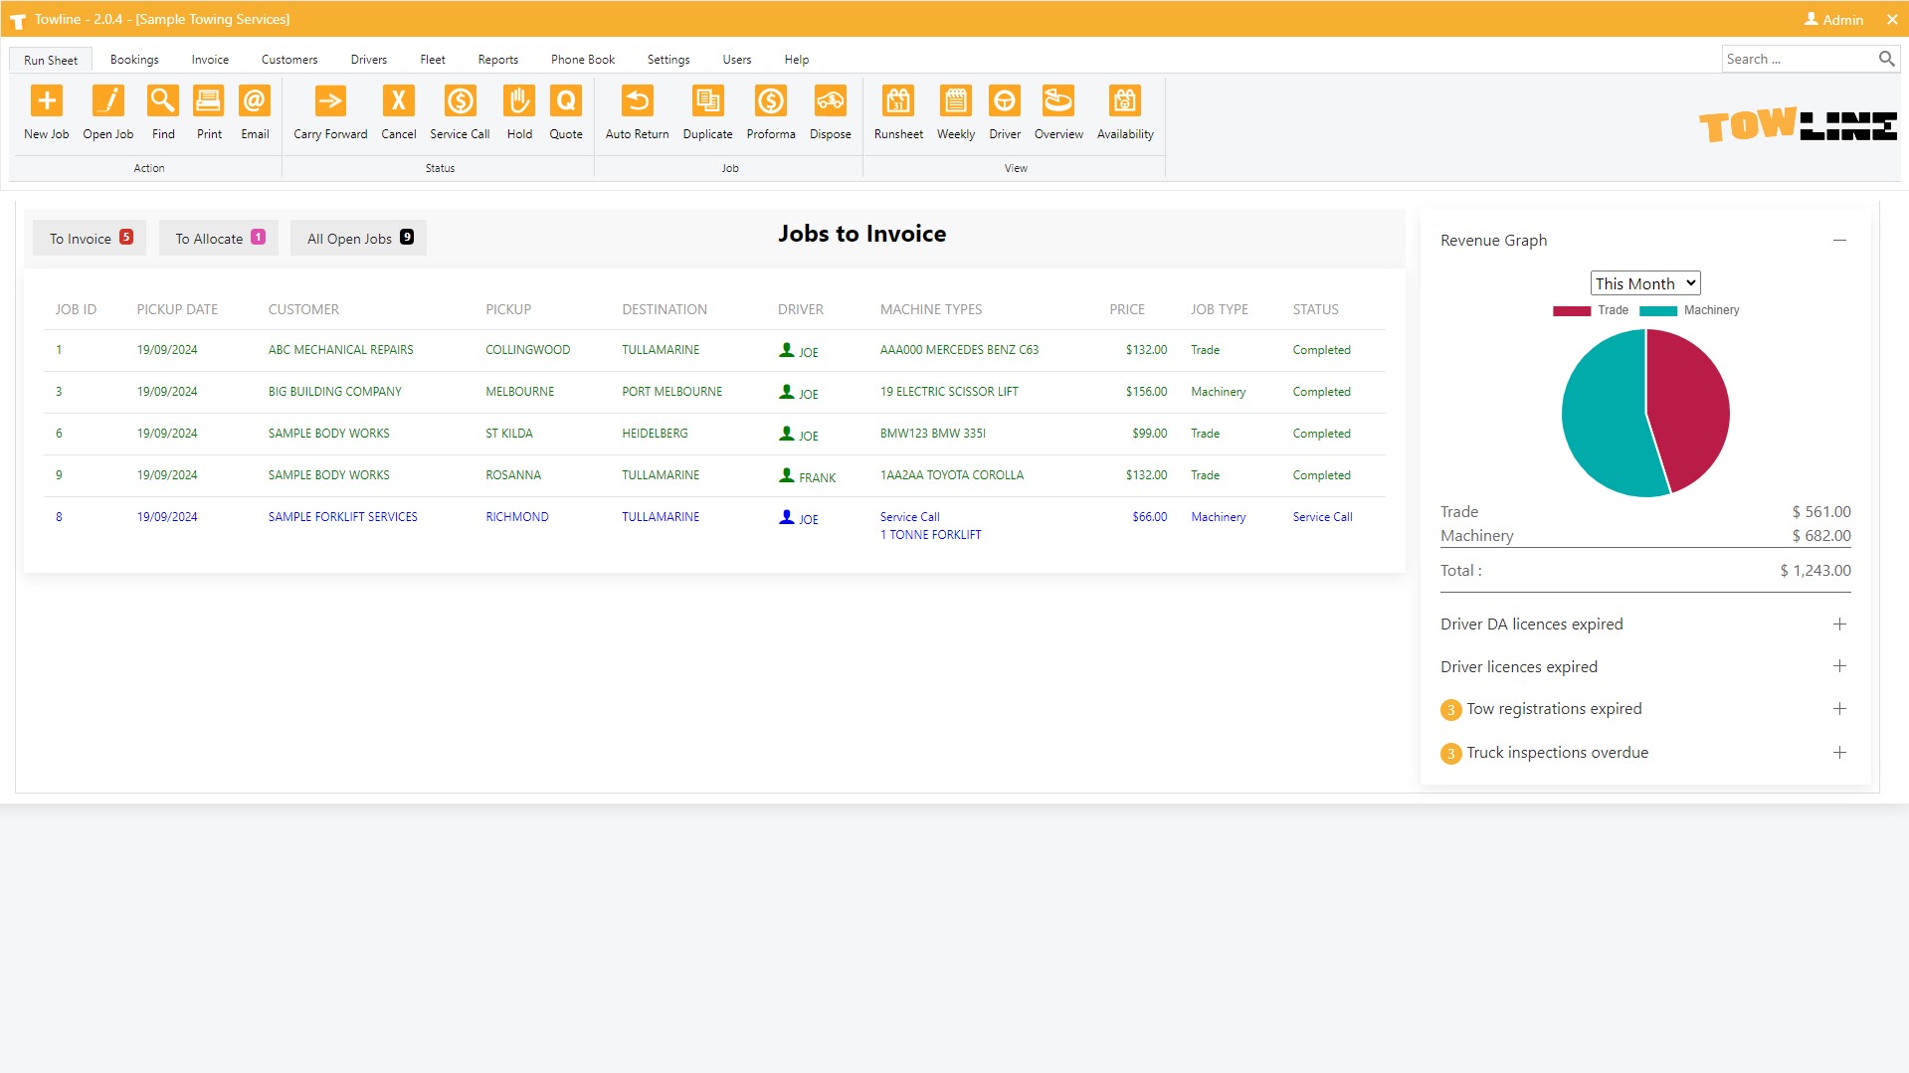Open the Find job search tool
The height and width of the screenshot is (1073, 1909).
(x=163, y=101)
